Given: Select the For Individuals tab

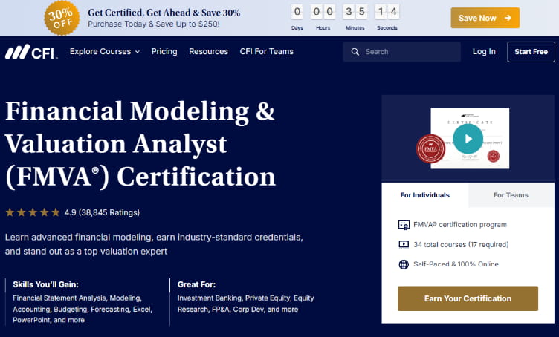Looking at the screenshot, I should coord(424,195).
